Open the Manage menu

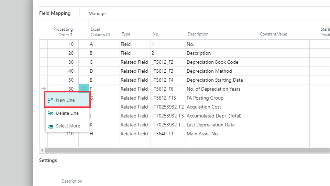tap(97, 13)
